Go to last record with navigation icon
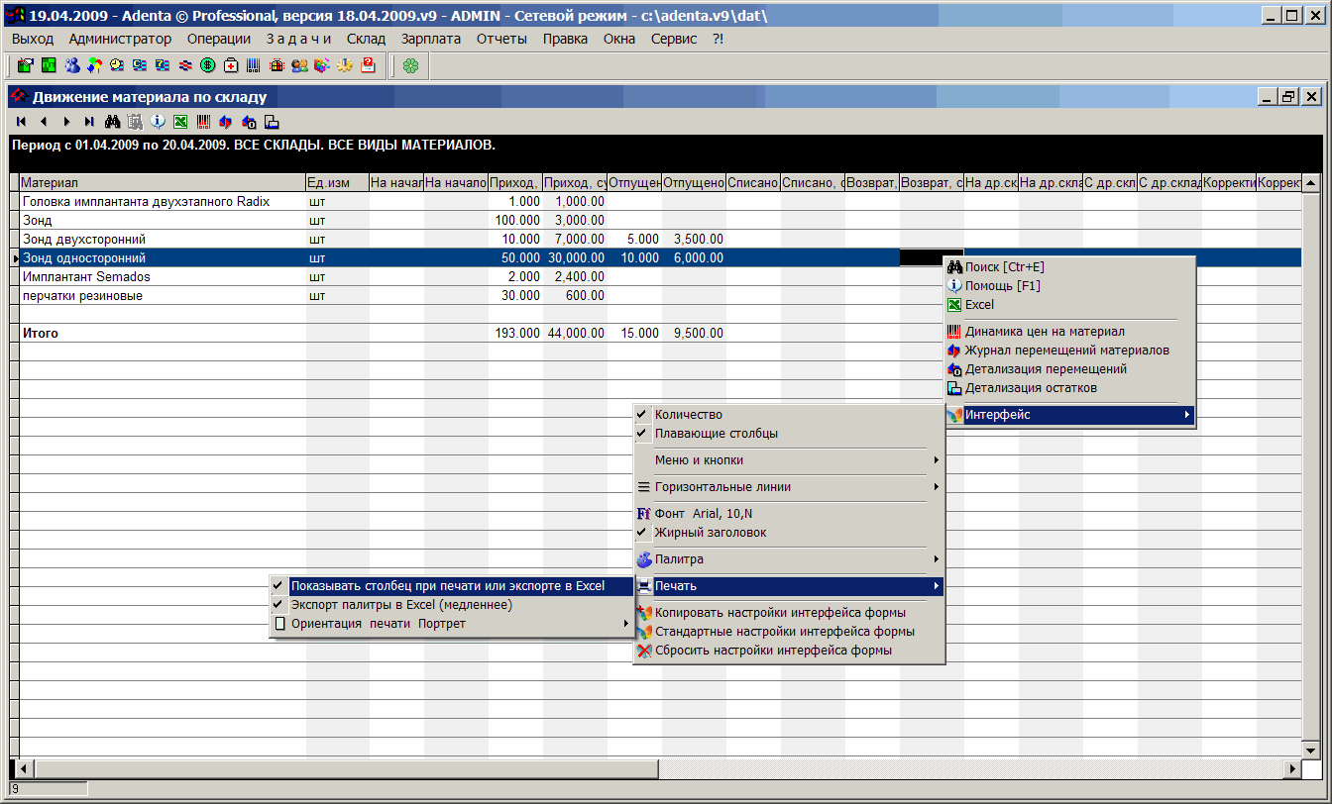1332x804 pixels. [x=89, y=122]
